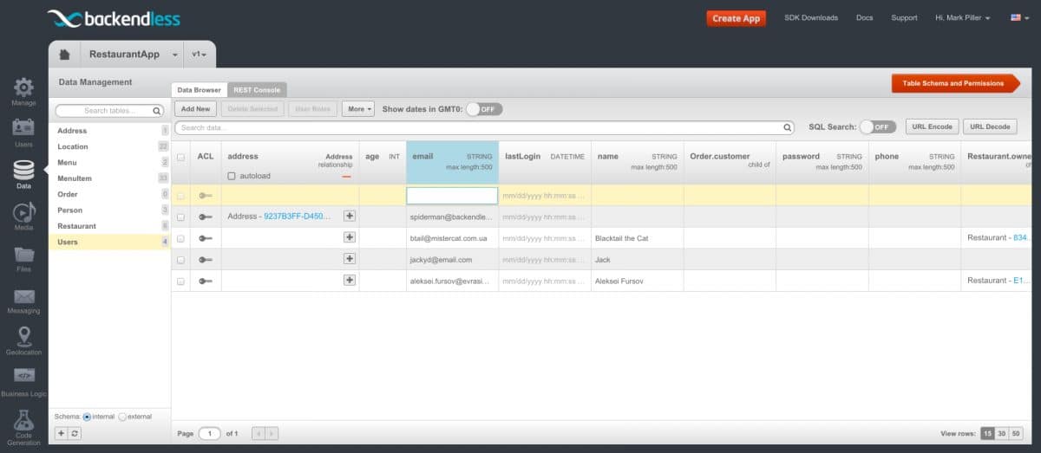1041x453 pixels.
Task: Click the URL Decode button
Action: [990, 126]
